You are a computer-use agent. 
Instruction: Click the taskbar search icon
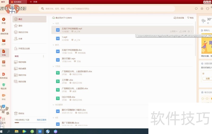[x=8, y=131]
